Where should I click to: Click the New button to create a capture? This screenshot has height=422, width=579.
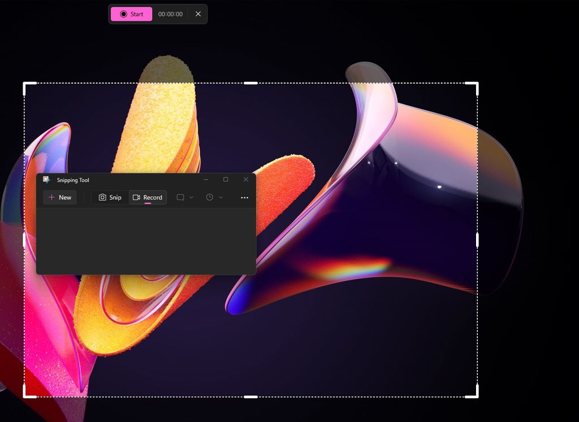tap(59, 197)
